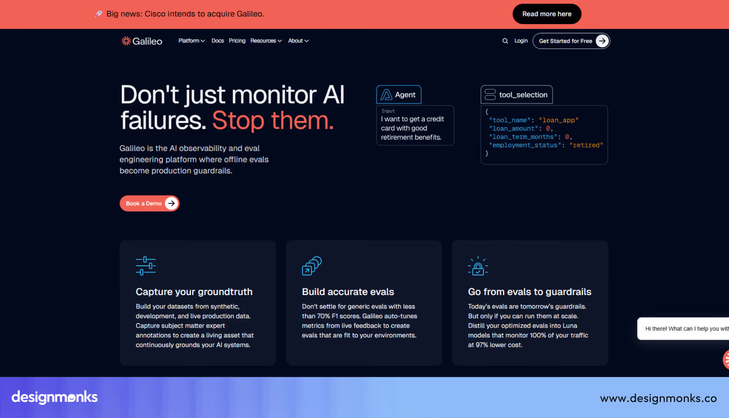Screen dimensions: 729x418
Task: Open the orange chat widget bubble
Action: 726,359
